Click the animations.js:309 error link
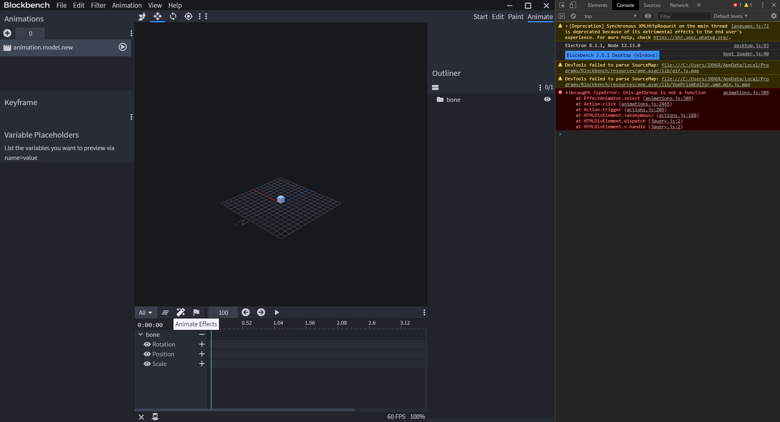The width and height of the screenshot is (780, 422). [745, 93]
